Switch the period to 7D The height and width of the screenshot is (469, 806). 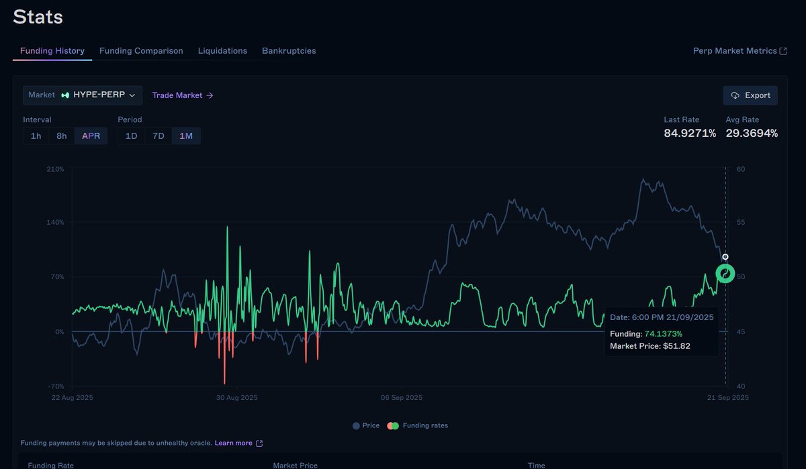(x=158, y=136)
